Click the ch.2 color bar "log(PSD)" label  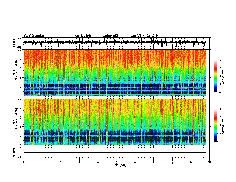pyautogui.click(x=223, y=126)
